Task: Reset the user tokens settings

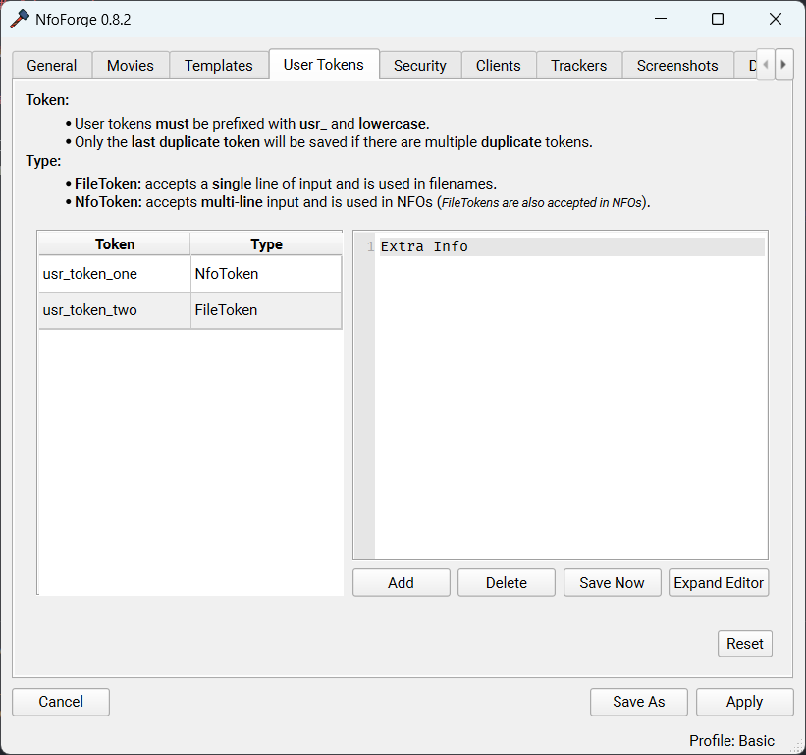Action: click(745, 643)
